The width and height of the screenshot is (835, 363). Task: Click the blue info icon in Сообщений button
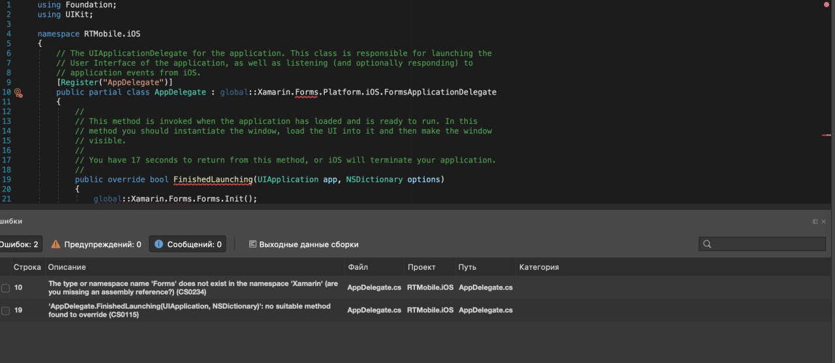(159, 244)
